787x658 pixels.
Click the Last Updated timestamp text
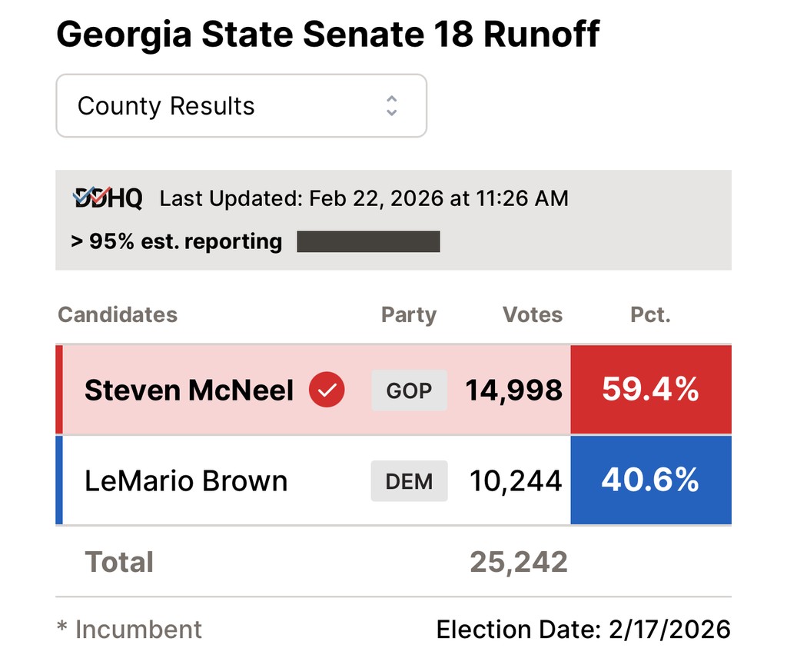[364, 199]
